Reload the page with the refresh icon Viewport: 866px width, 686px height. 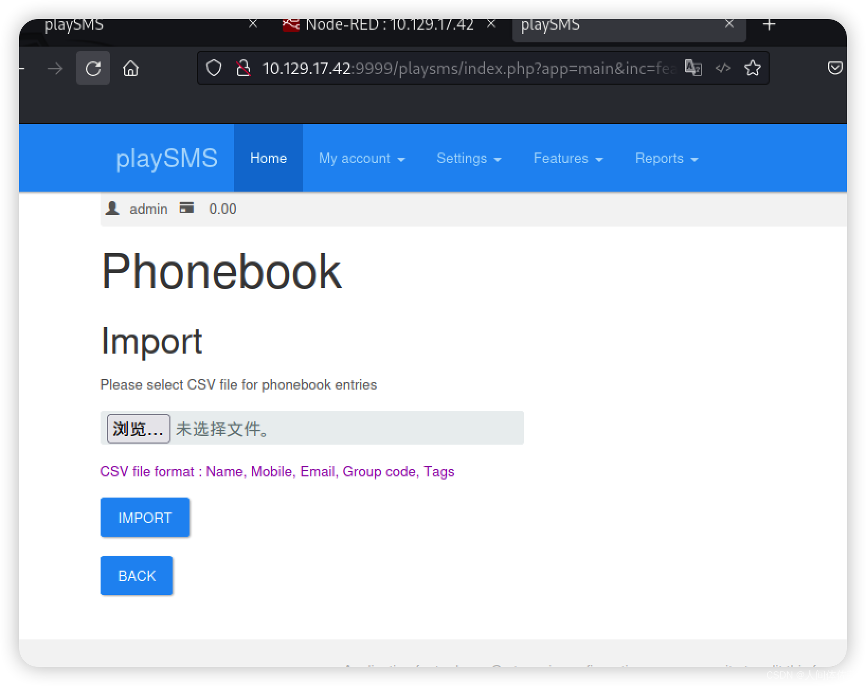(93, 68)
